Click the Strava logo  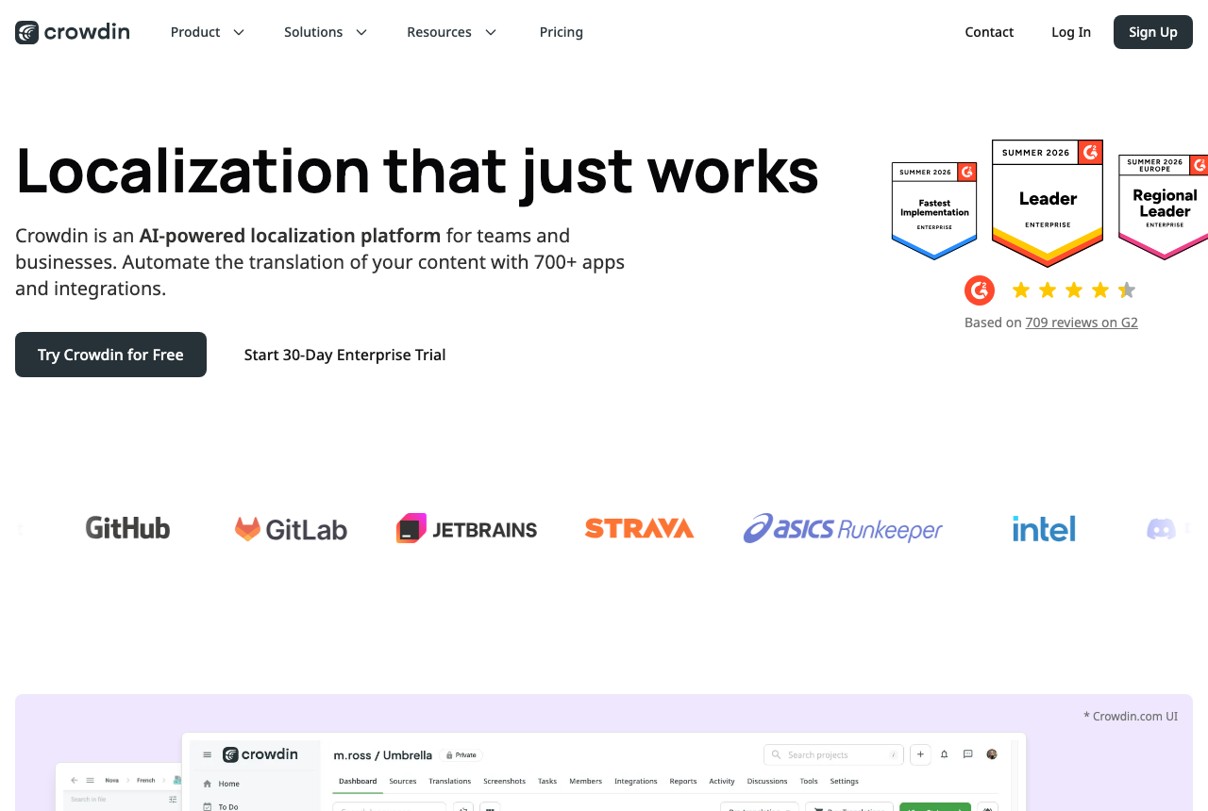pyautogui.click(x=639, y=528)
